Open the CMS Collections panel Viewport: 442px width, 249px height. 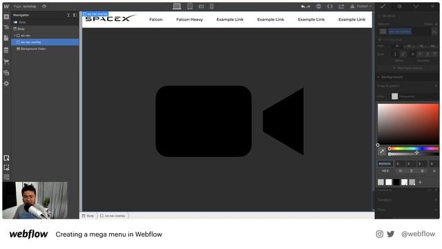pyautogui.click(x=6, y=50)
